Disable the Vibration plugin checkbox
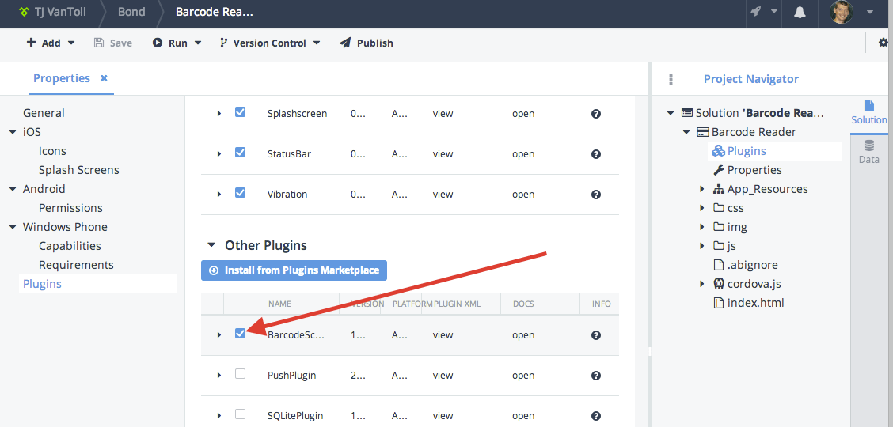The height and width of the screenshot is (427, 893). (x=240, y=193)
